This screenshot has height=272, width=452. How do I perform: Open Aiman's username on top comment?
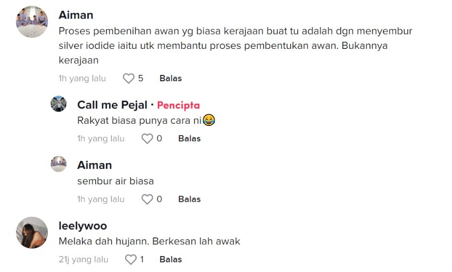(77, 15)
